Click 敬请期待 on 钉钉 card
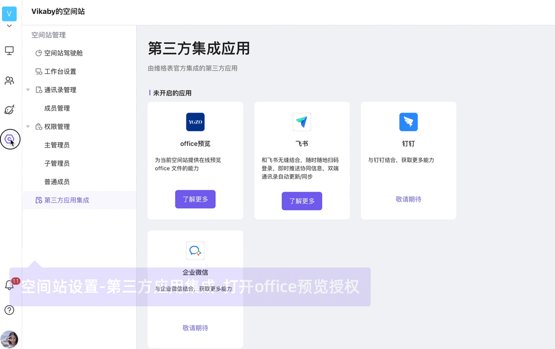 click(409, 199)
